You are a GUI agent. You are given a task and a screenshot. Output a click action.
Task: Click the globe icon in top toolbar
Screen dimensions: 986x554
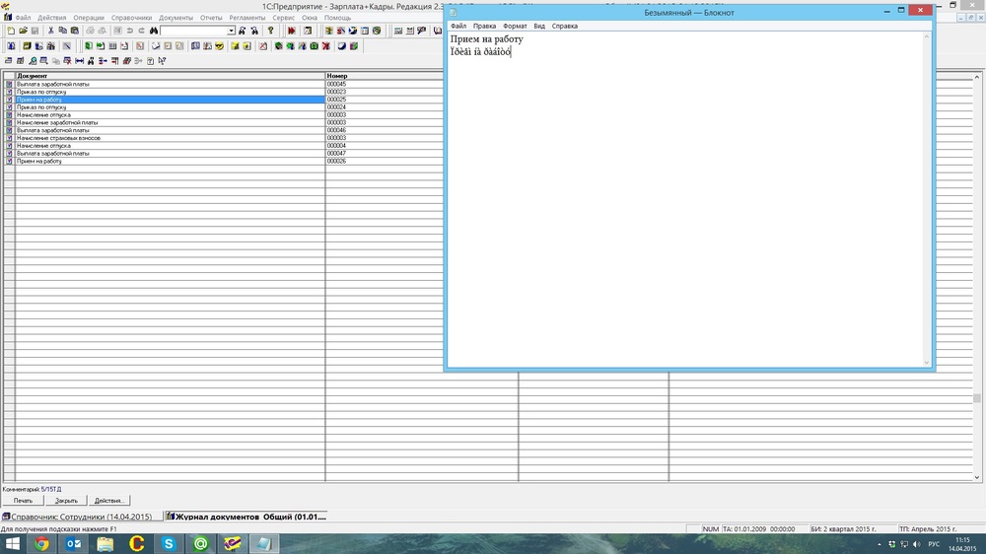[377, 31]
